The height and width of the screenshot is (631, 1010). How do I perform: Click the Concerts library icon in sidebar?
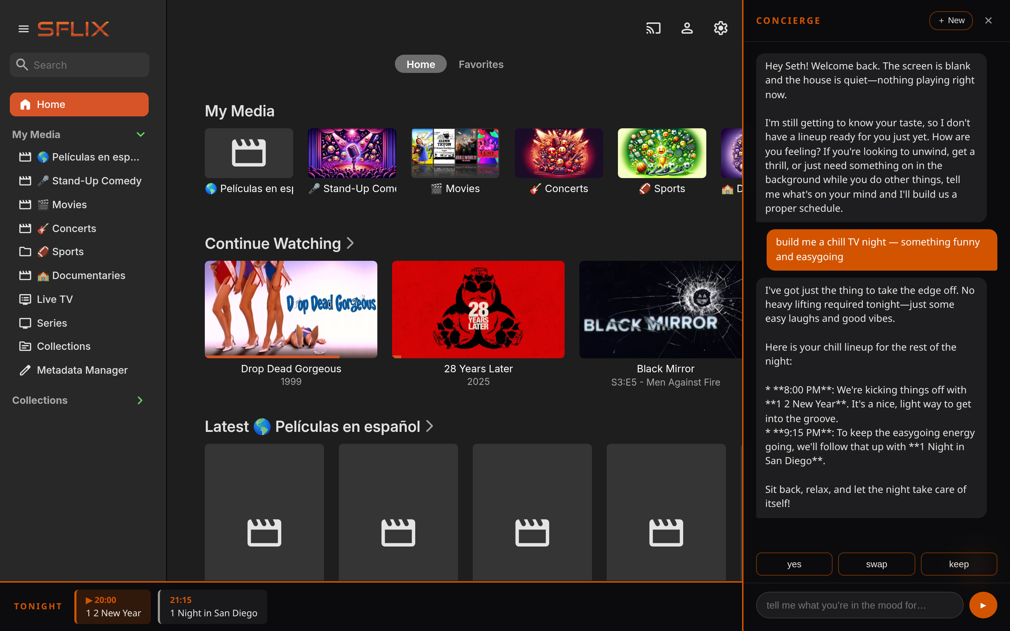25,228
